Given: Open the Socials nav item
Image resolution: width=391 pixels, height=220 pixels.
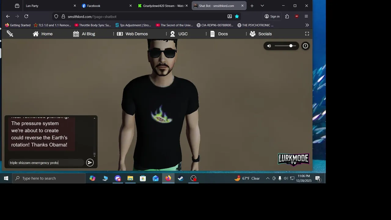Looking at the screenshot, I should (x=261, y=34).
